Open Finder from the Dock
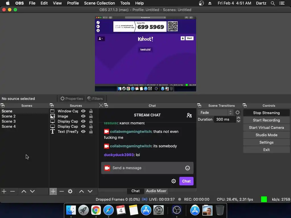The height and width of the screenshot is (218, 291). coord(71,210)
